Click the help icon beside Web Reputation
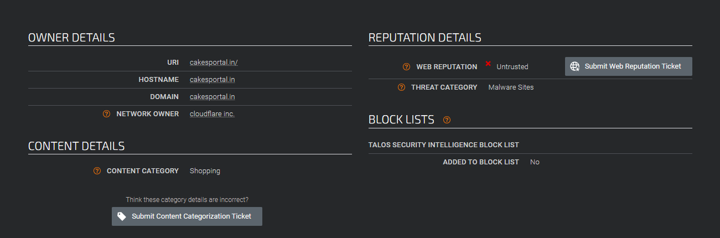 [x=407, y=67]
